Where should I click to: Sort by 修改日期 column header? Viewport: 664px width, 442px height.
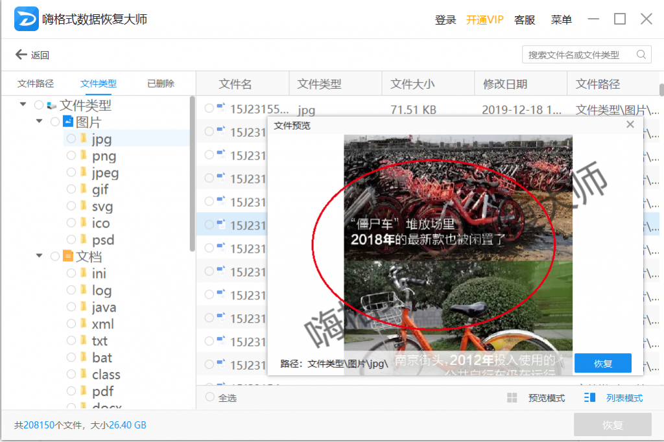504,84
